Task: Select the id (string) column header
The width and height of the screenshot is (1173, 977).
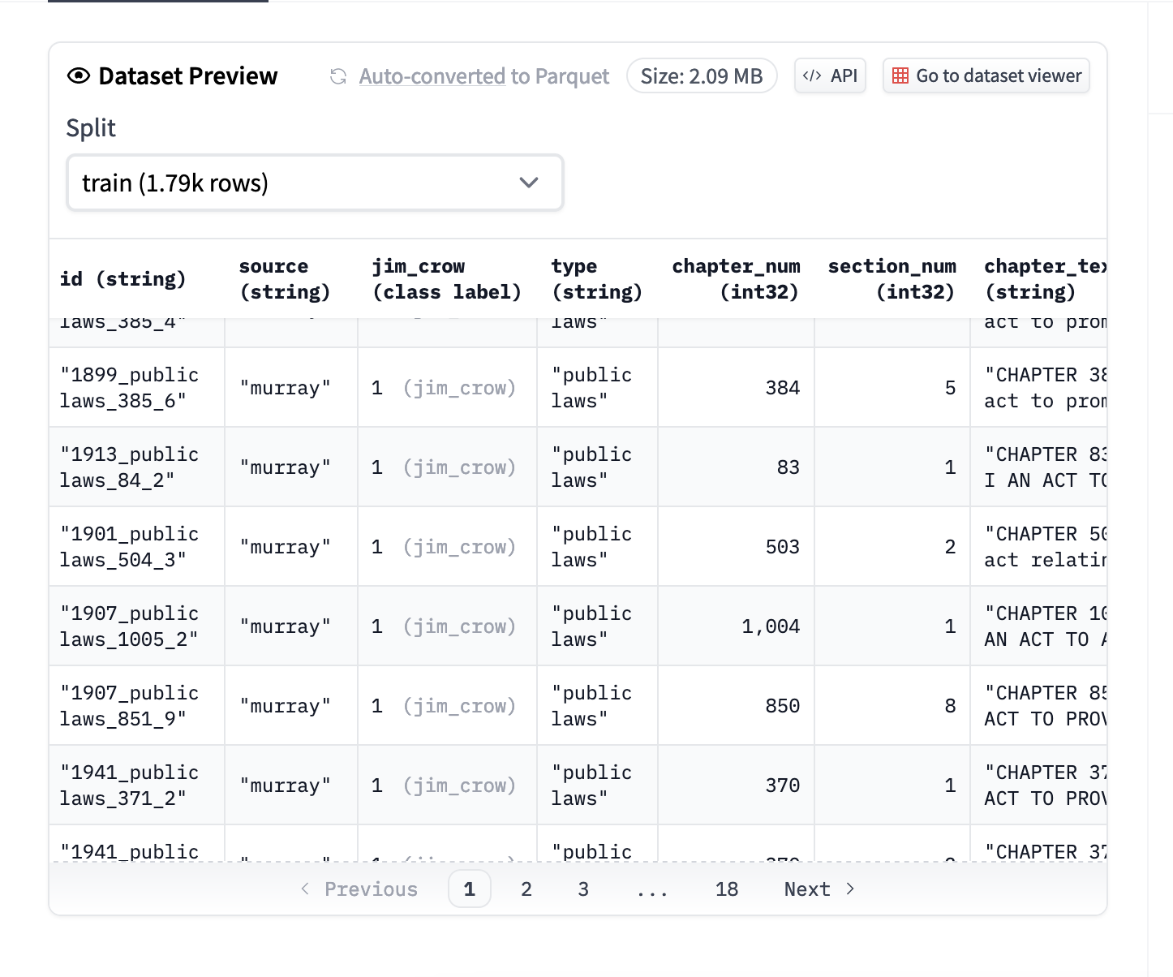Action: pyautogui.click(x=122, y=279)
